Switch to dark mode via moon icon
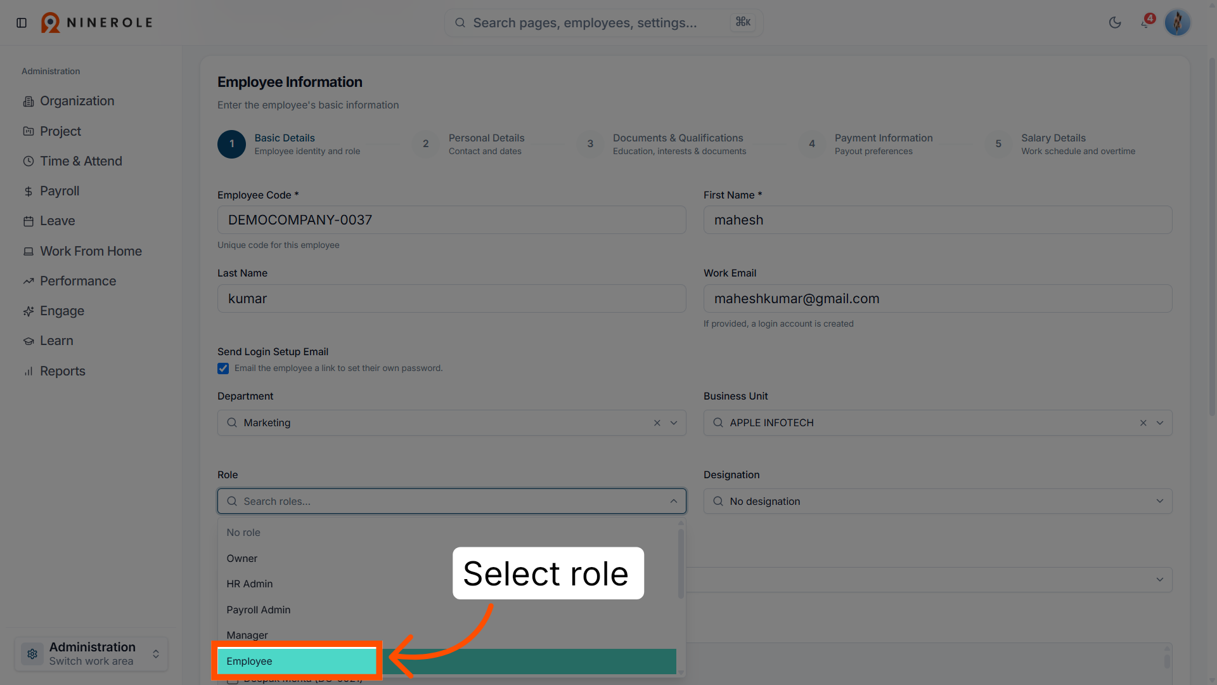The height and width of the screenshot is (685, 1217). pyautogui.click(x=1115, y=23)
